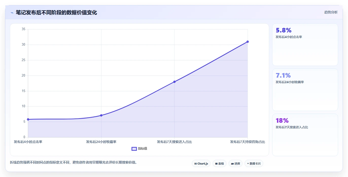Screen dimensions: 348x177
Task: Click the 数据卡片 tag
Action: [254, 164]
